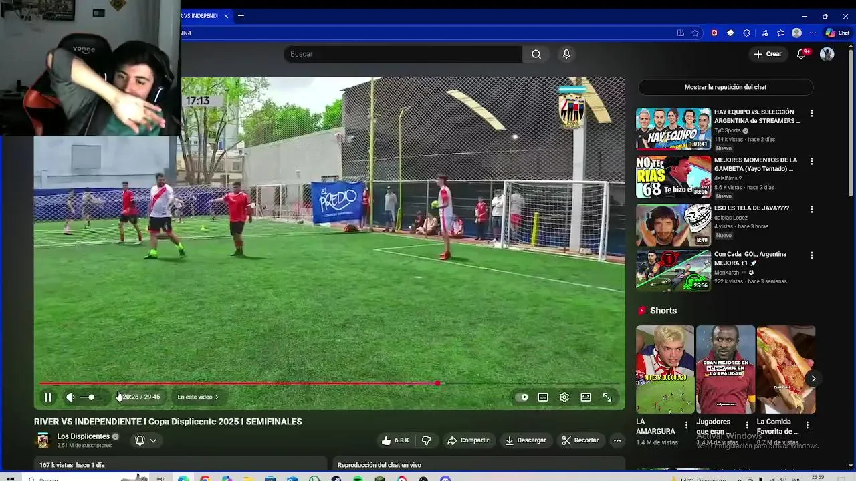Adjust the video volume slider
The height and width of the screenshot is (481, 856).
click(91, 397)
